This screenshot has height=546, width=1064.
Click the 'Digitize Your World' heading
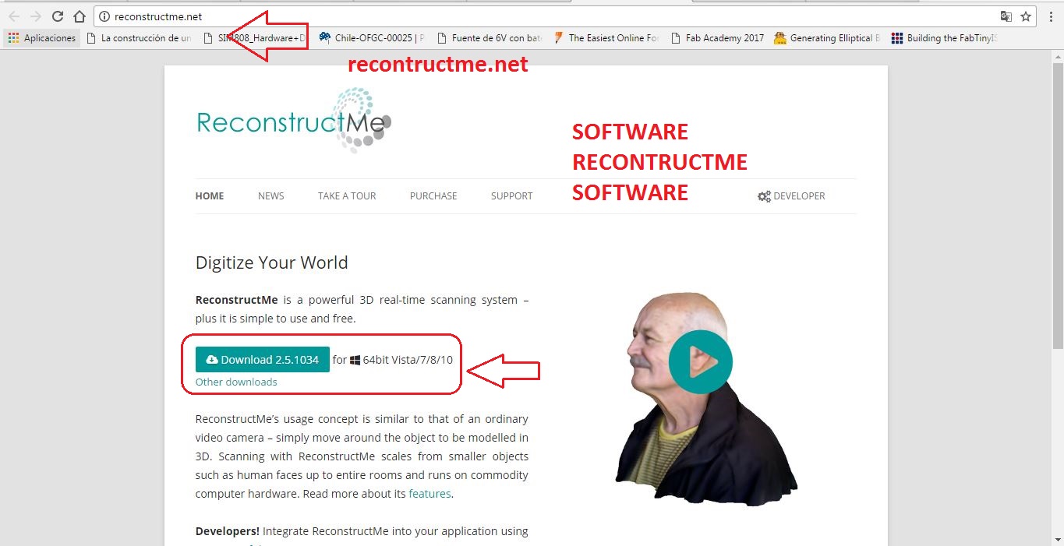pyautogui.click(x=272, y=262)
